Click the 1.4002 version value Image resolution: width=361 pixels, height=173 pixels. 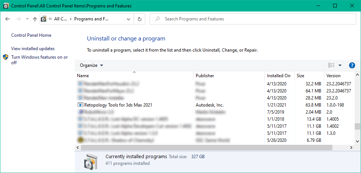pyautogui.click(x=332, y=126)
